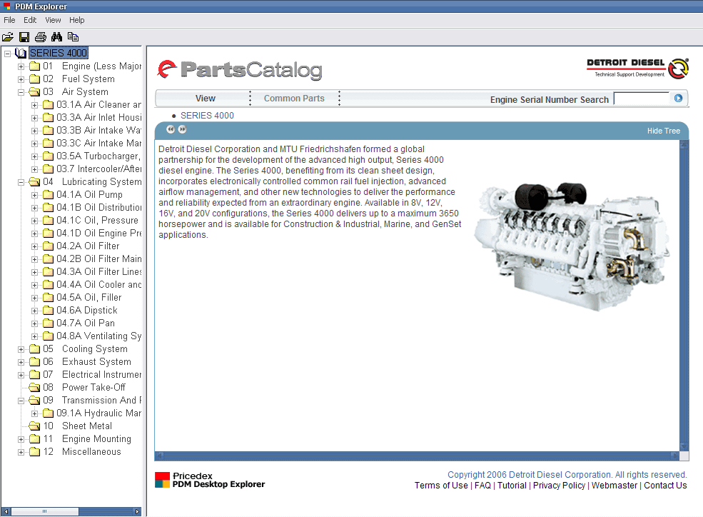Click the Engine Serial Number Search field
This screenshot has height=517, width=703.
642,99
